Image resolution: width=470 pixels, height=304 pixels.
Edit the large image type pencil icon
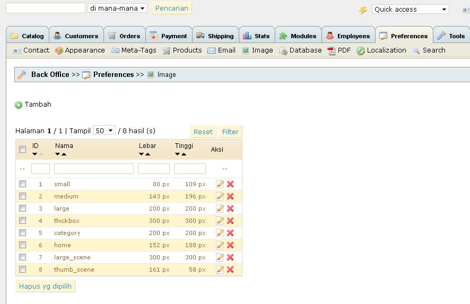220,209
